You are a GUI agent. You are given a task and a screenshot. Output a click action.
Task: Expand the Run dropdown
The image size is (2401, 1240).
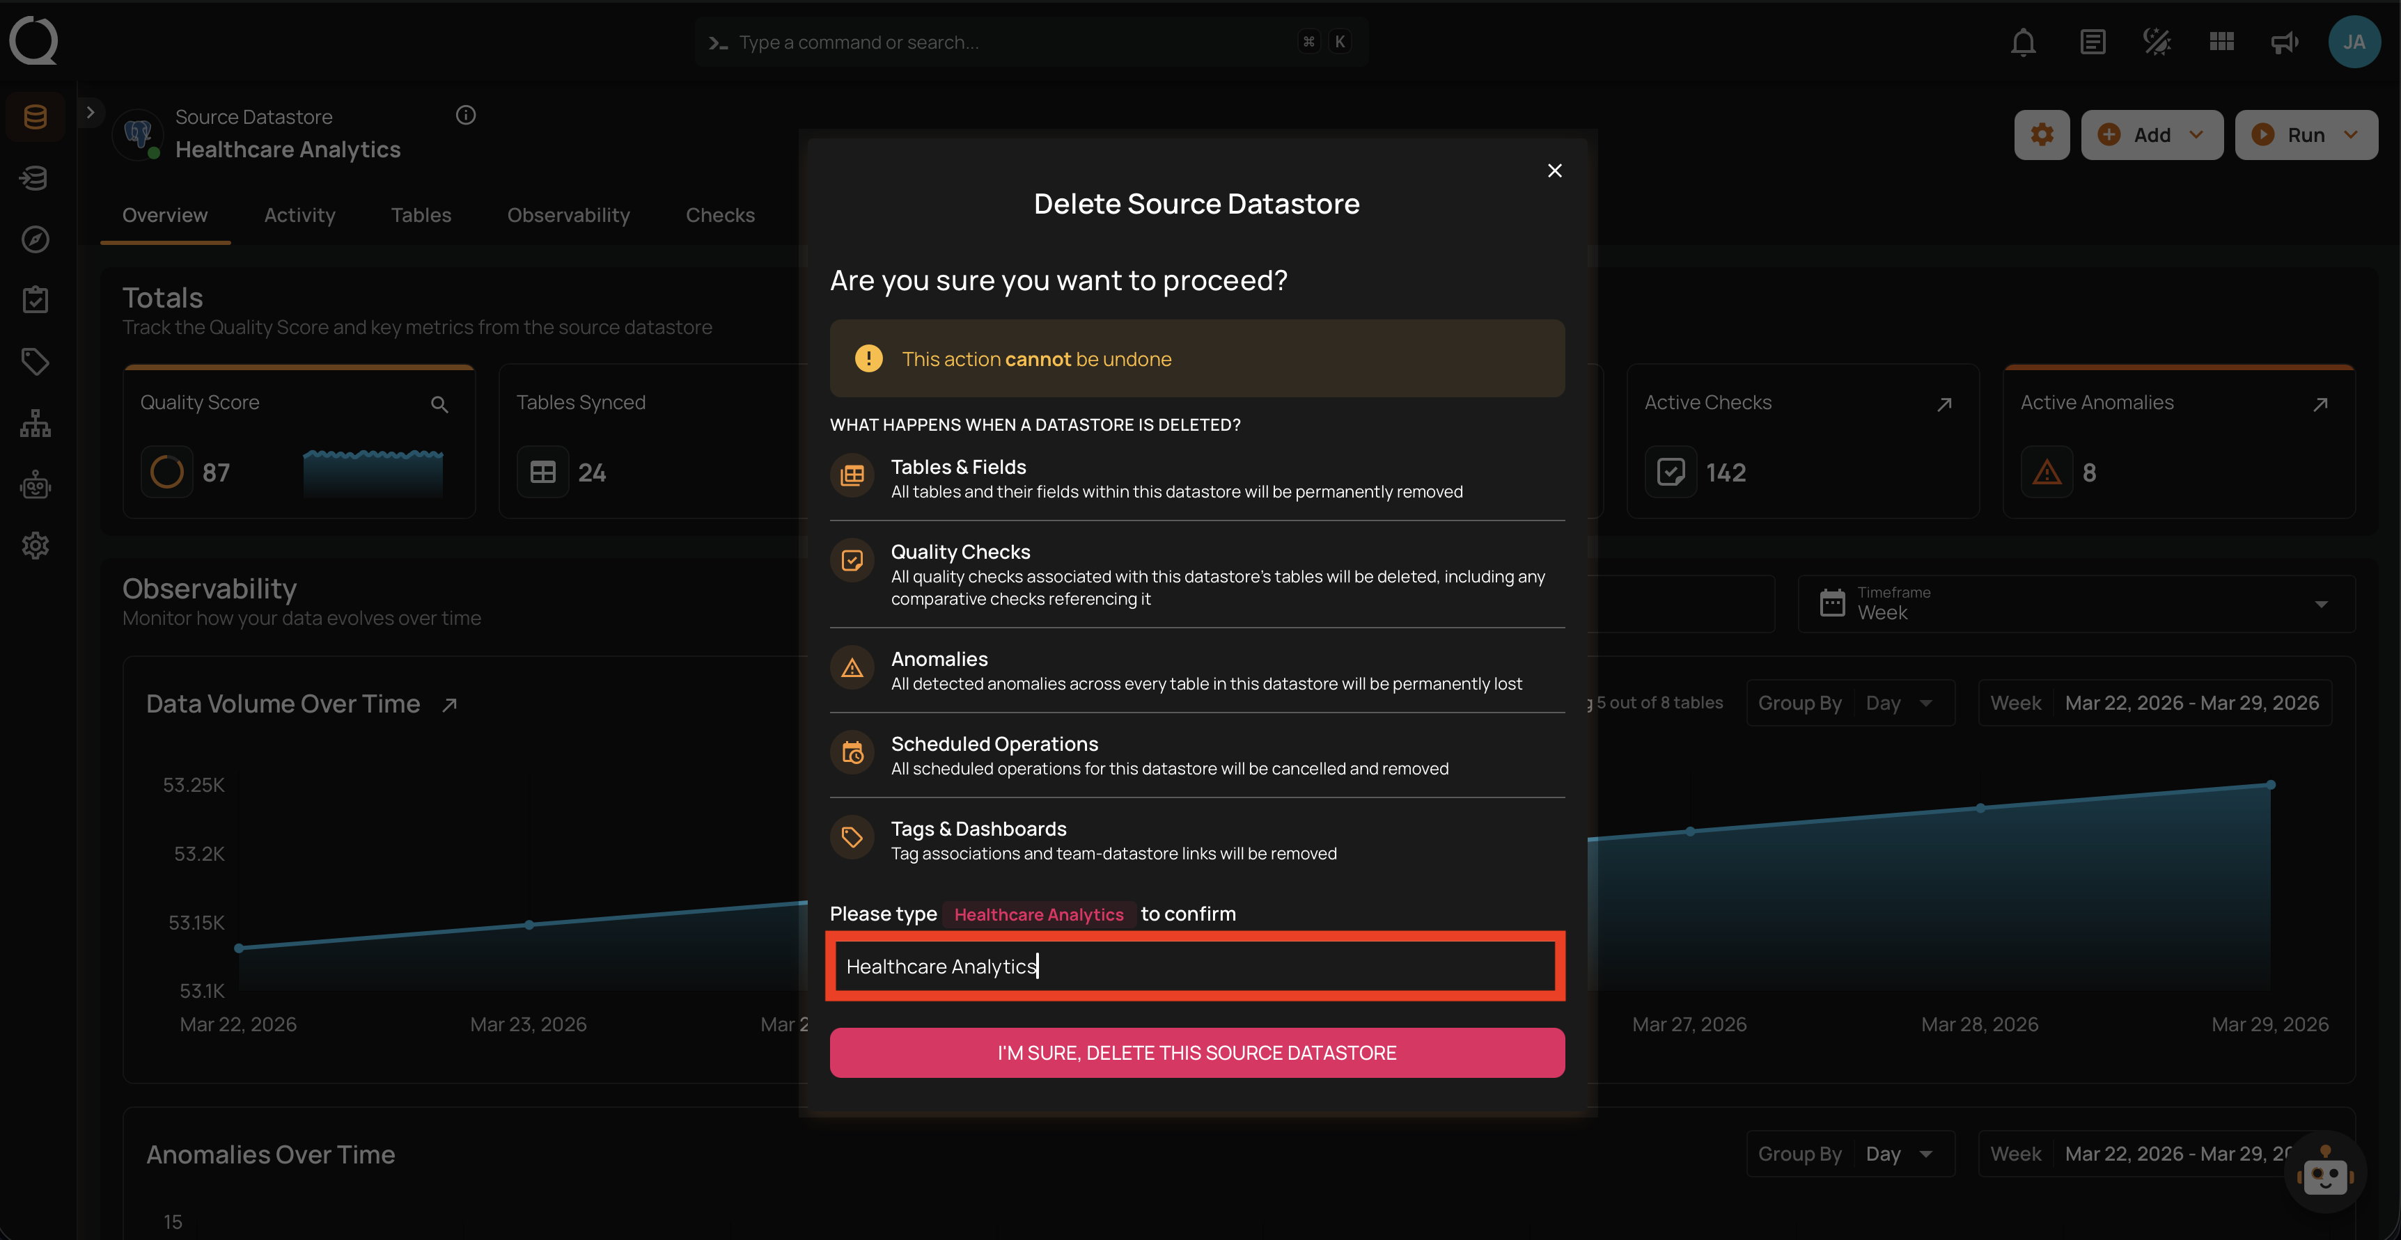2306,135
